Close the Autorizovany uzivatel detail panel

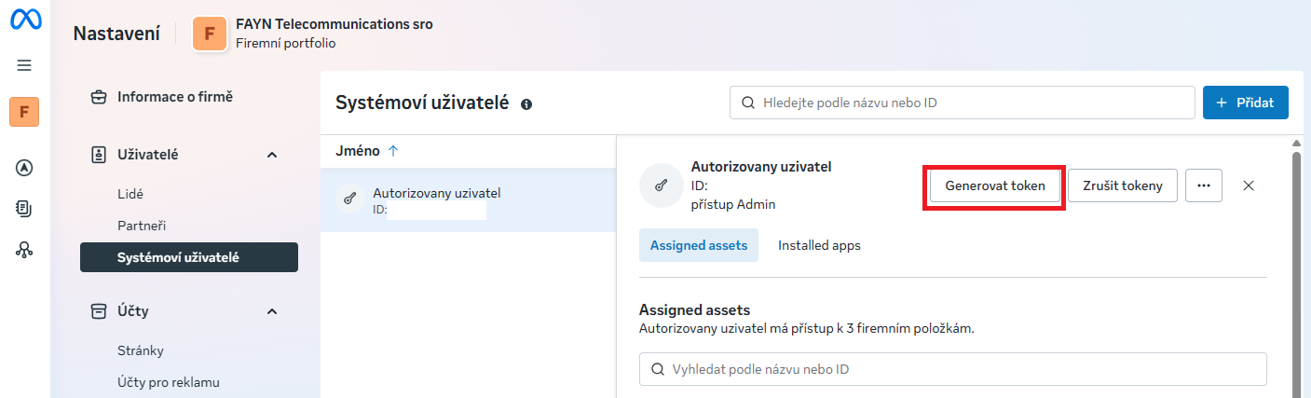(1249, 185)
